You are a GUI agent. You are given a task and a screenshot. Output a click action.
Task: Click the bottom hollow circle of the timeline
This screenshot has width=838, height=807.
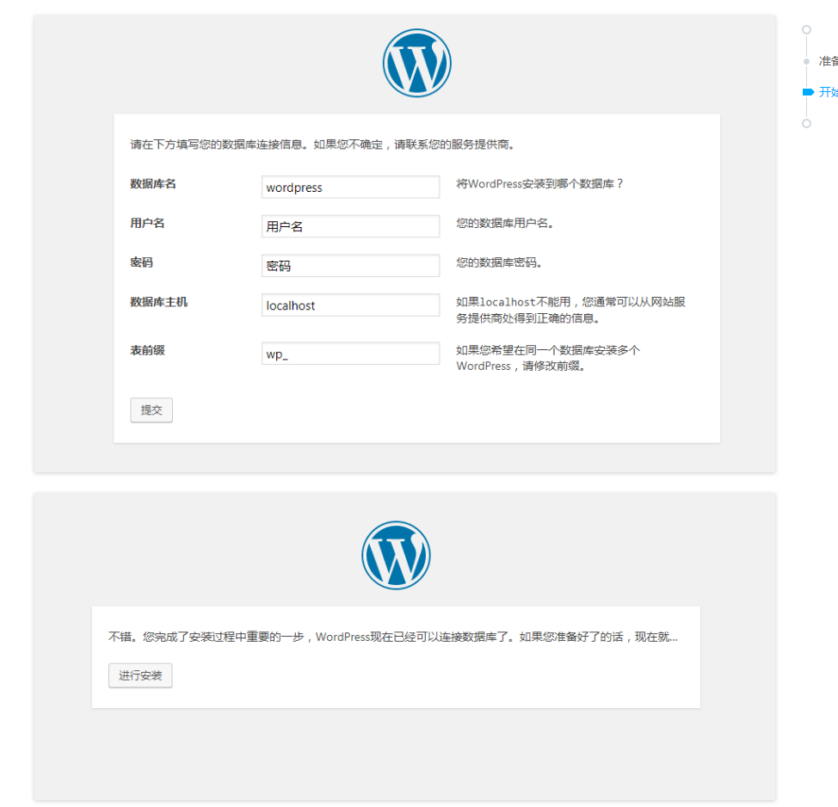coord(806,123)
